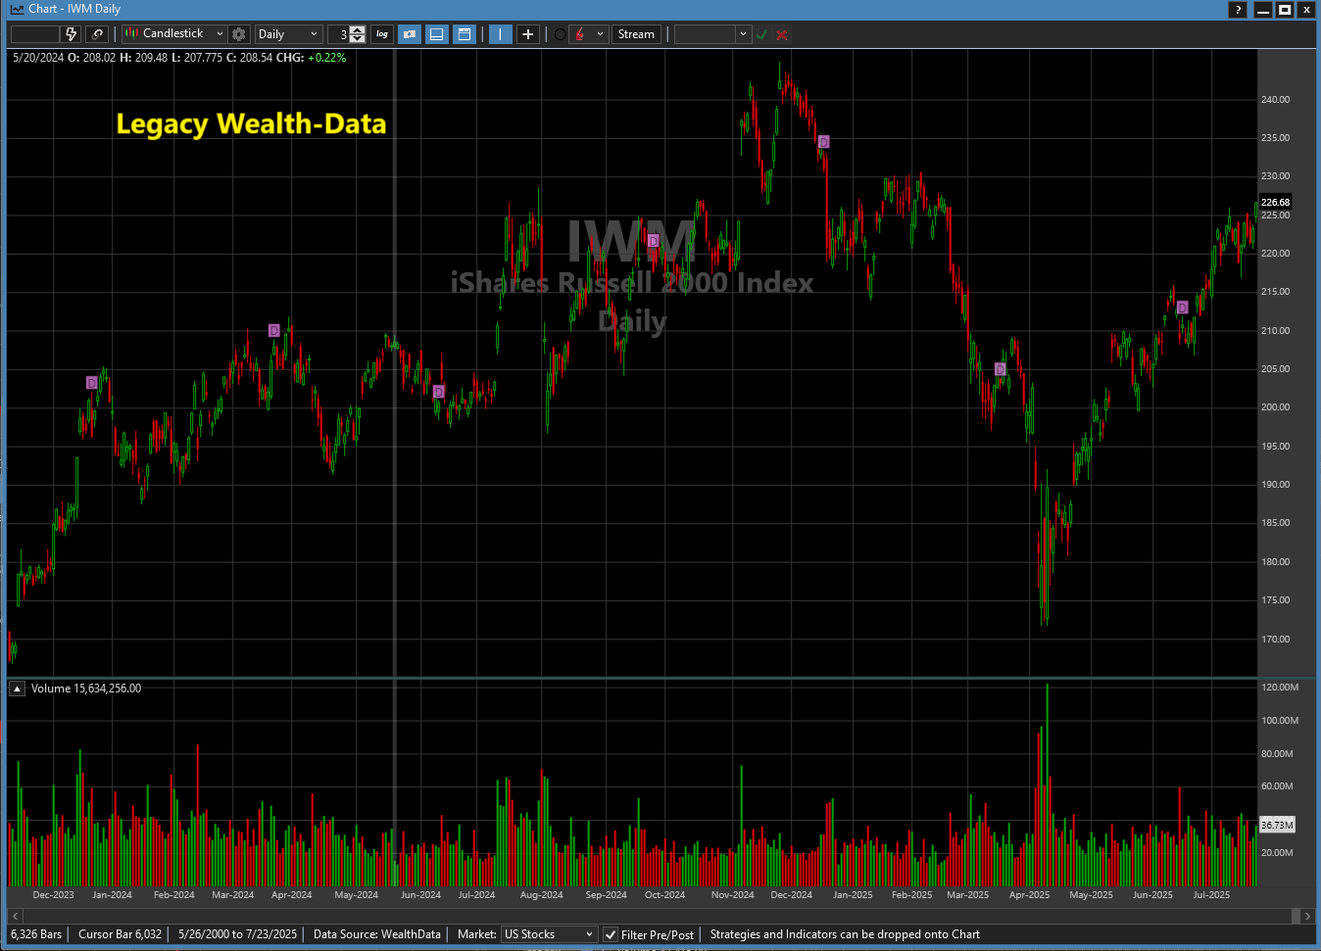Click the dividend marker near Mar-2025
This screenshot has width=1321, height=951.
click(1001, 369)
